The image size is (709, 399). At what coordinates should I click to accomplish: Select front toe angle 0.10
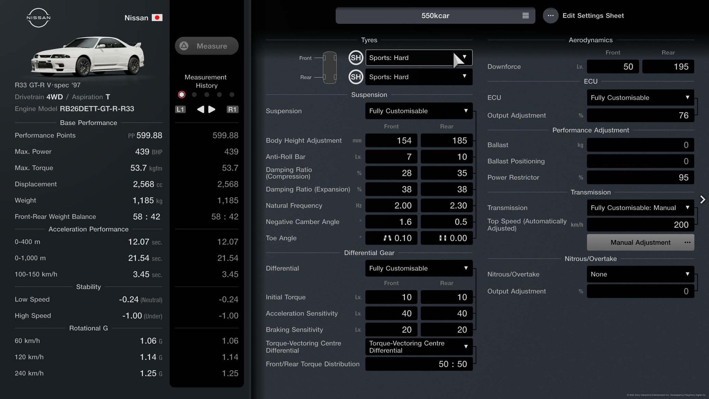(391, 238)
